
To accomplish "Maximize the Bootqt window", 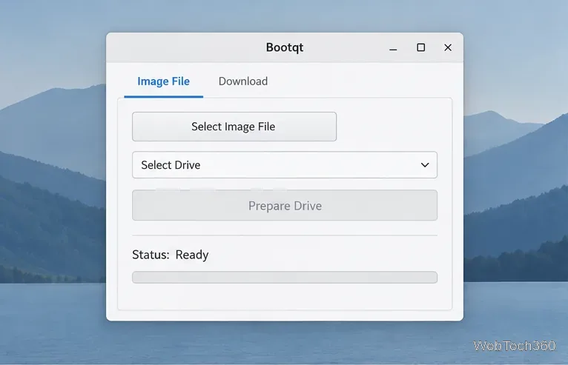I will pos(420,47).
